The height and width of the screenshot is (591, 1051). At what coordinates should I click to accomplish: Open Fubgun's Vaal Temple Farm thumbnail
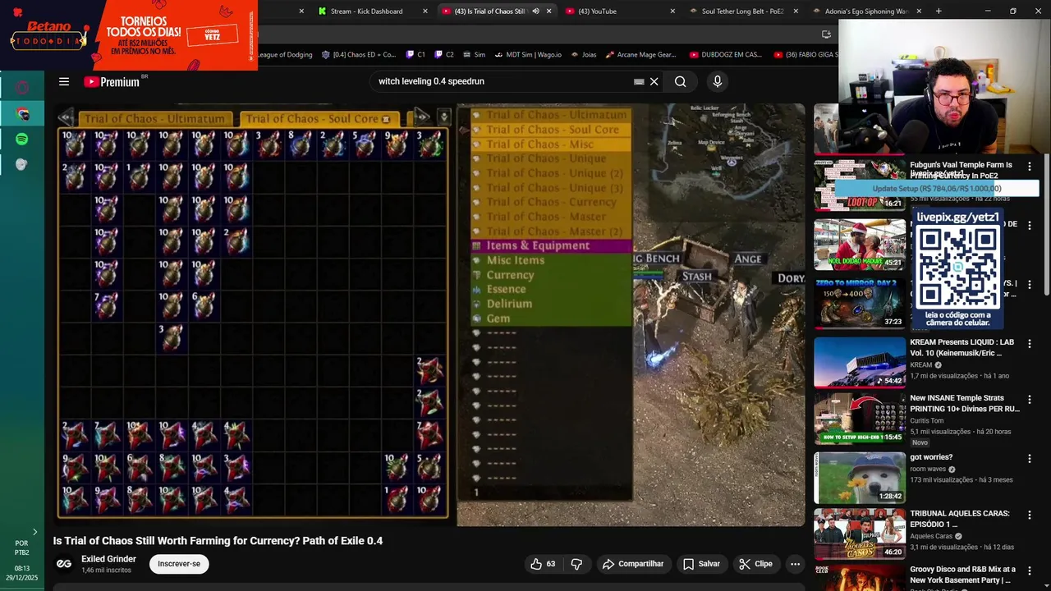(x=860, y=185)
